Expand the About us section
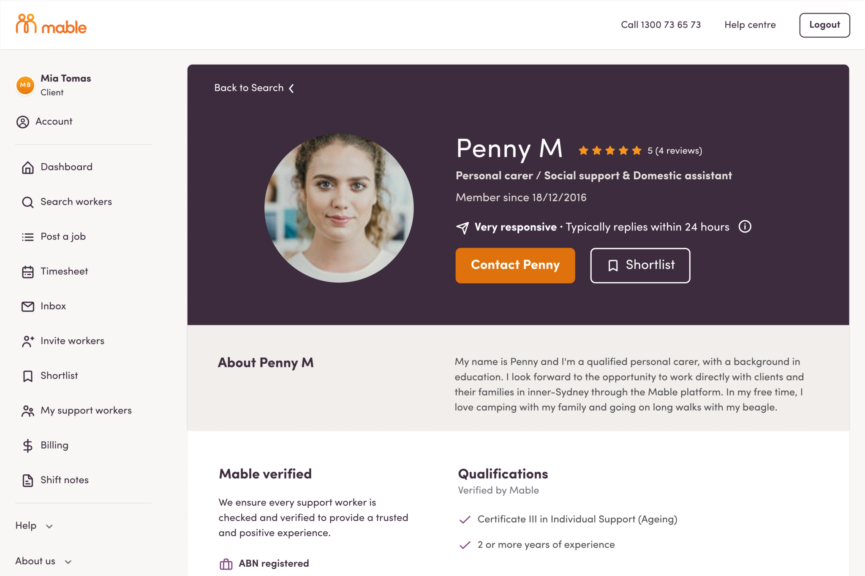 tap(44, 561)
